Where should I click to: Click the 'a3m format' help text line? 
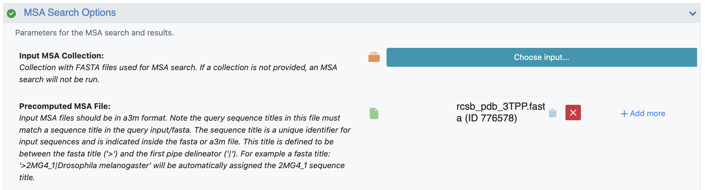coord(180,118)
